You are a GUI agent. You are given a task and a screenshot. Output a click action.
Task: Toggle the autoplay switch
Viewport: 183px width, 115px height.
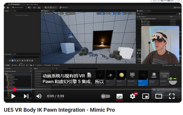(x=105, y=96)
